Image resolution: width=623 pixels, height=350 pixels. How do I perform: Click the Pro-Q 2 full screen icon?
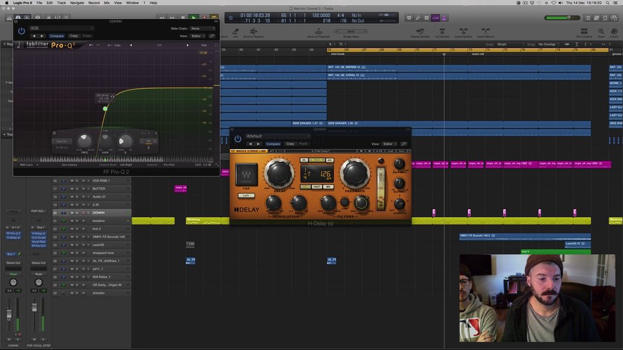(x=216, y=45)
